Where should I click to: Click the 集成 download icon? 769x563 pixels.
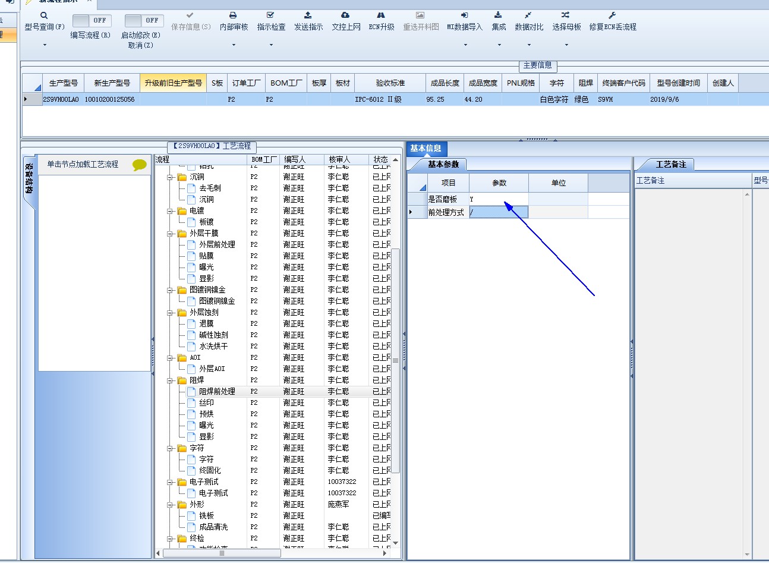point(498,15)
